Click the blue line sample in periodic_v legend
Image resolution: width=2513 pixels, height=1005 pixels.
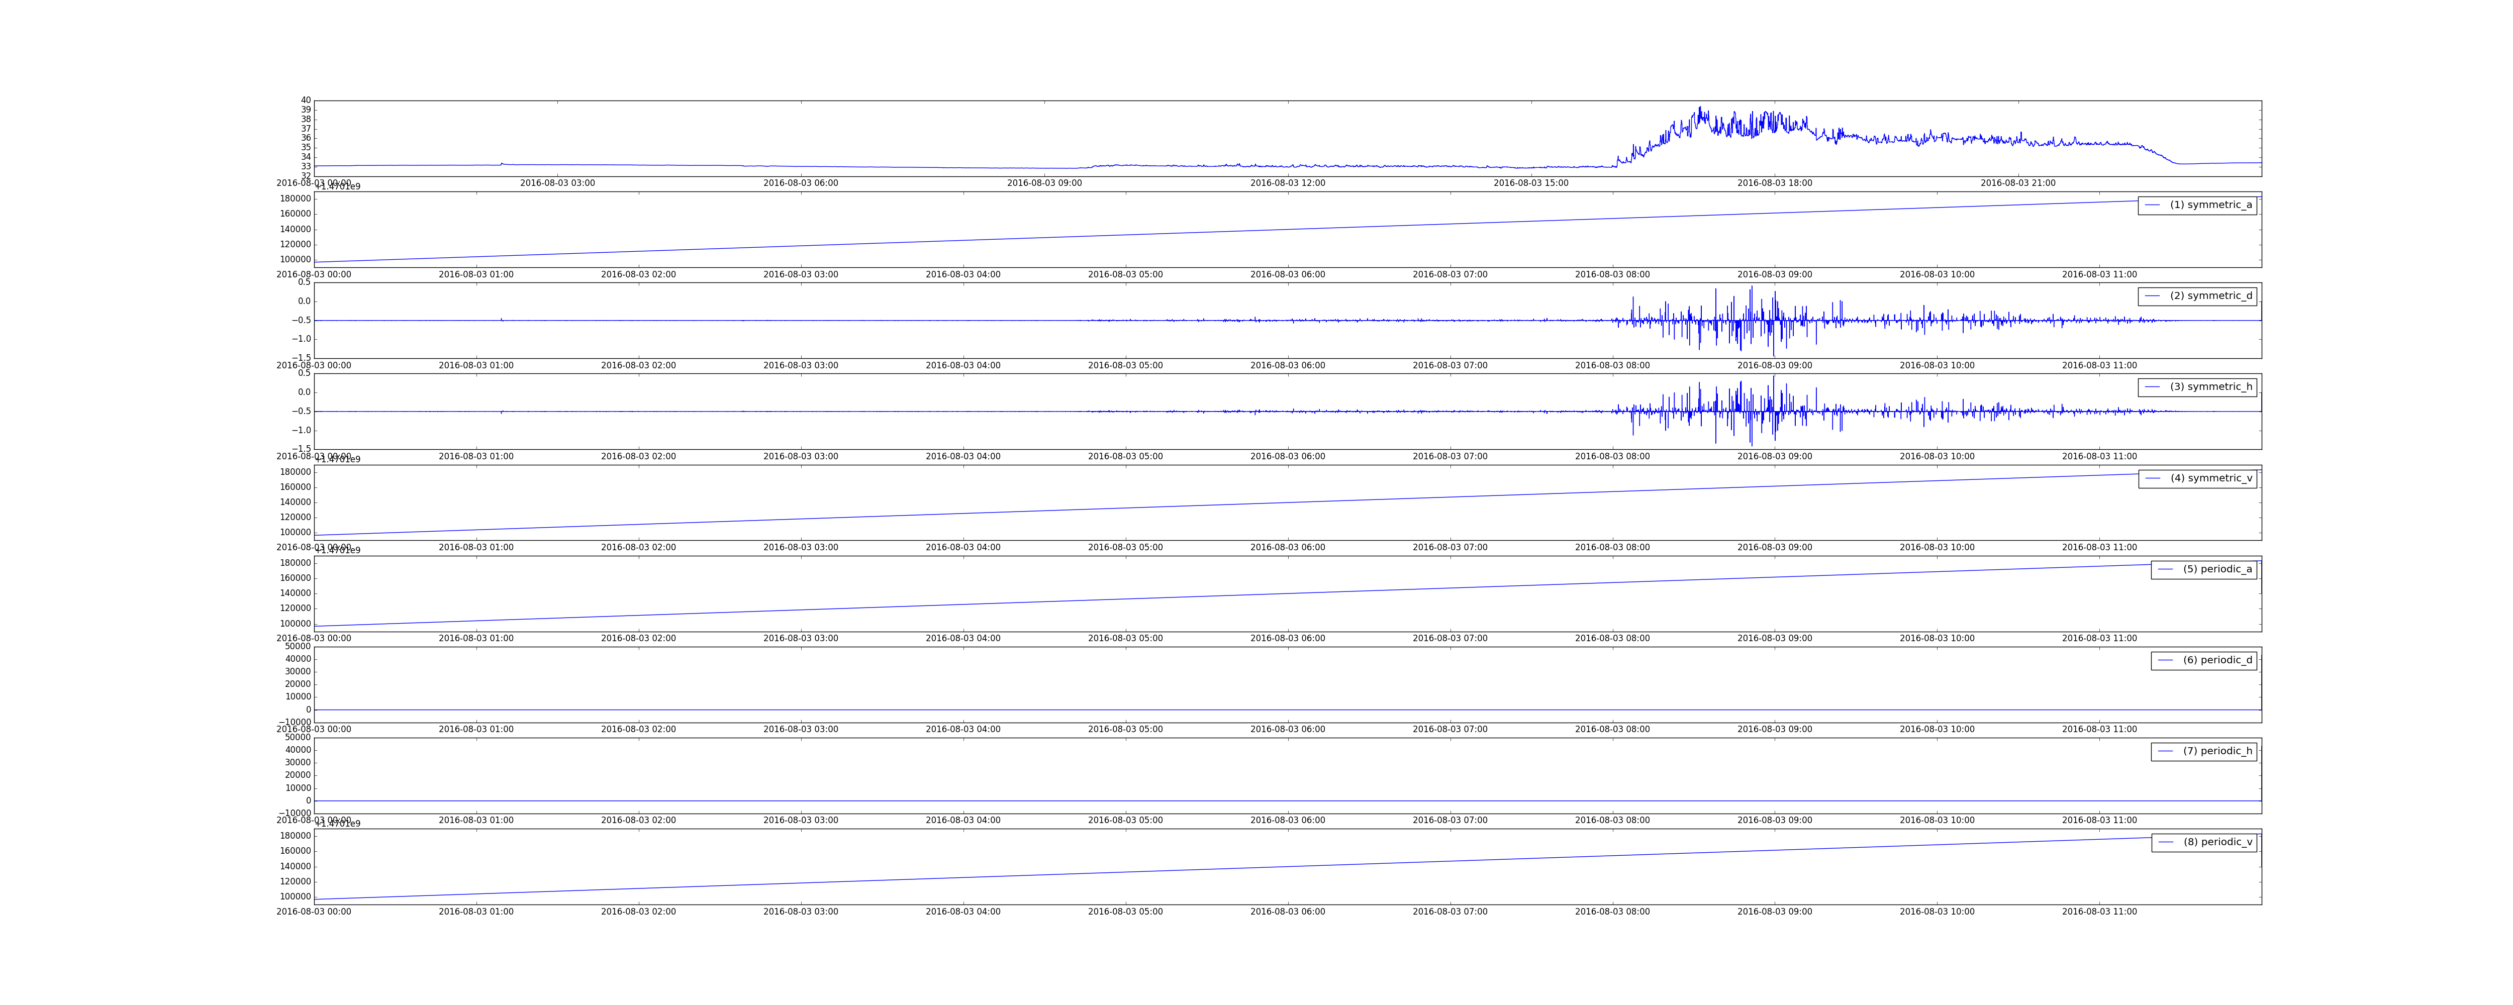(x=2165, y=842)
